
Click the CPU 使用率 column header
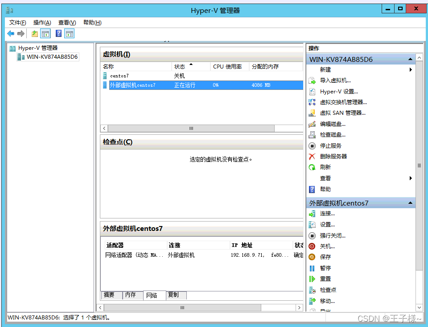click(230, 66)
